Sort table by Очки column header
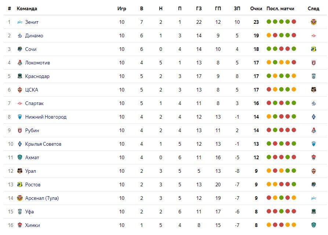 [x=256, y=8]
